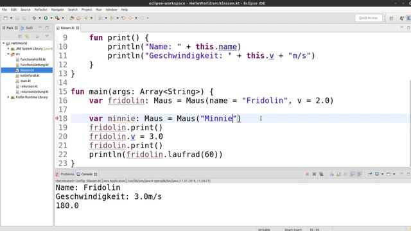Open the Navigate menu
411x231 pixels.
(57, 10)
